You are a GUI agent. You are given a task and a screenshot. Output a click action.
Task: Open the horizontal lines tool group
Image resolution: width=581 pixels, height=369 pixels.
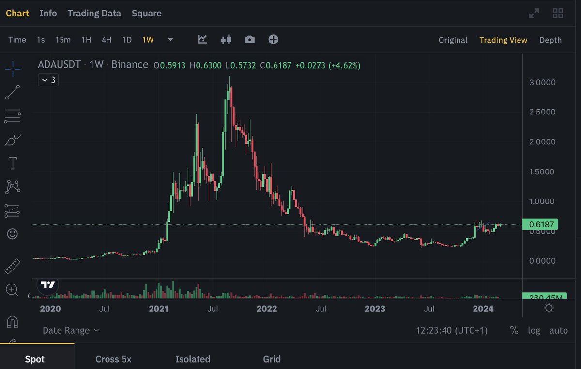[13, 115]
